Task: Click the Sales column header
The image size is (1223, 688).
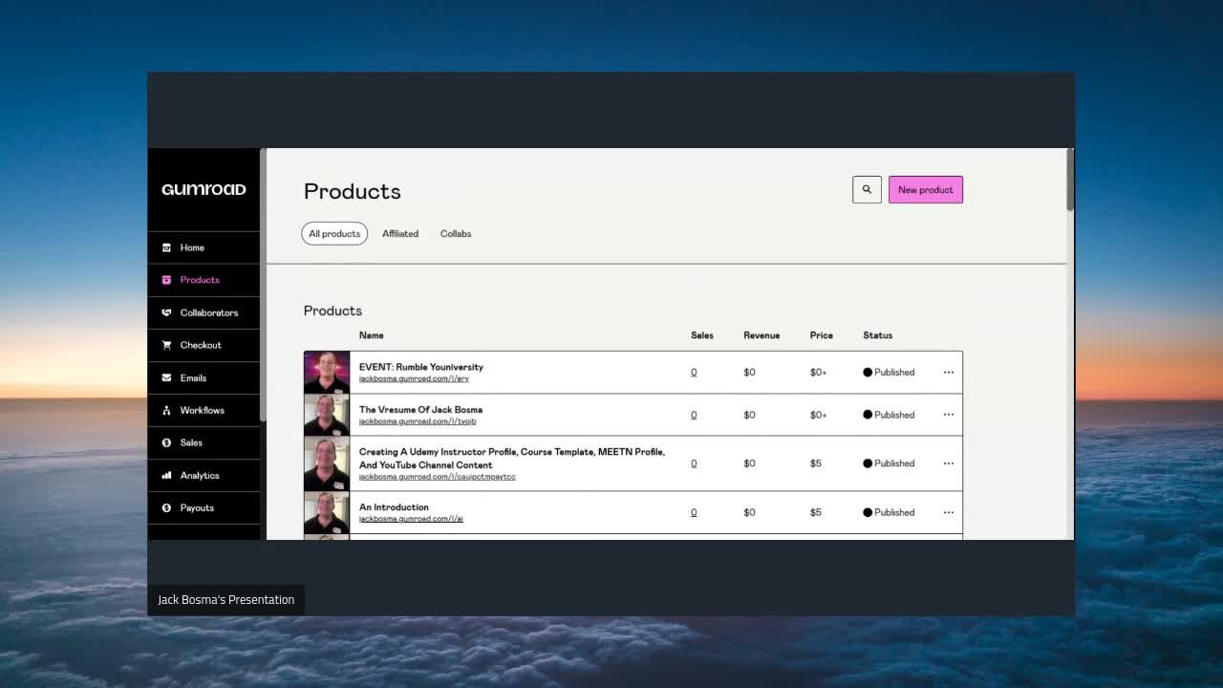Action: coord(702,335)
